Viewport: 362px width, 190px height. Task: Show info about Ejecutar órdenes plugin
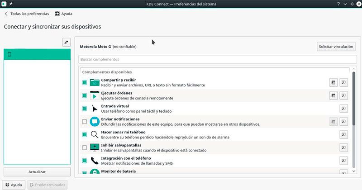[343, 95]
